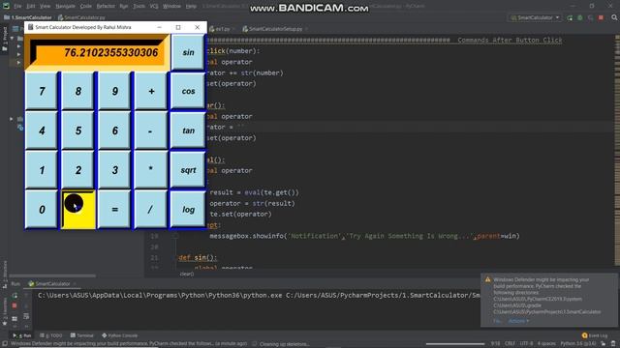Click the Run with Coverage icon
Viewport: 620px width, 348px height.
[590, 17]
